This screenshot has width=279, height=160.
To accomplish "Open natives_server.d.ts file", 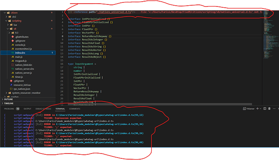I will point(25,69).
